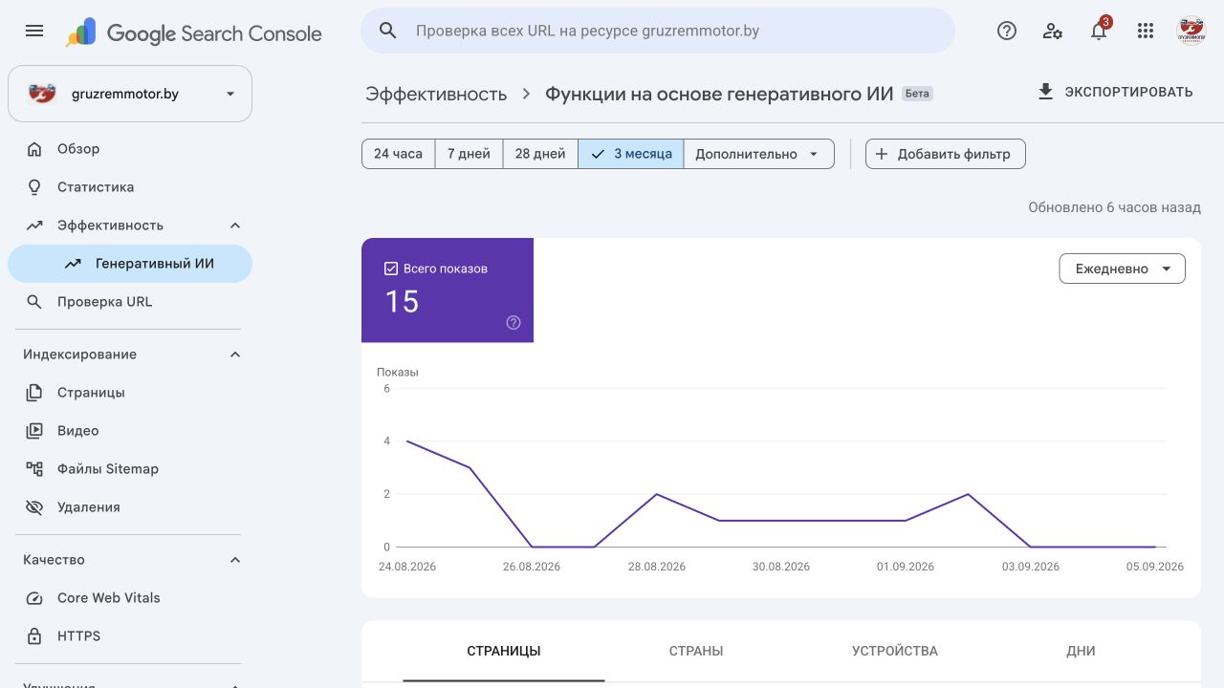The width and height of the screenshot is (1224, 688).
Task: Open Проверка URL in the sidebar
Action: click(130, 302)
